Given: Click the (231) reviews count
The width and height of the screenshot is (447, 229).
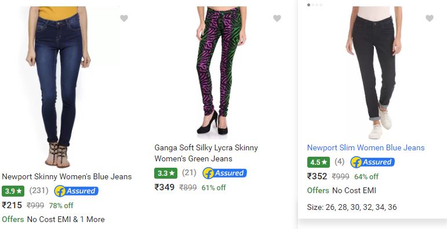Looking at the screenshot, I should tap(39, 191).
